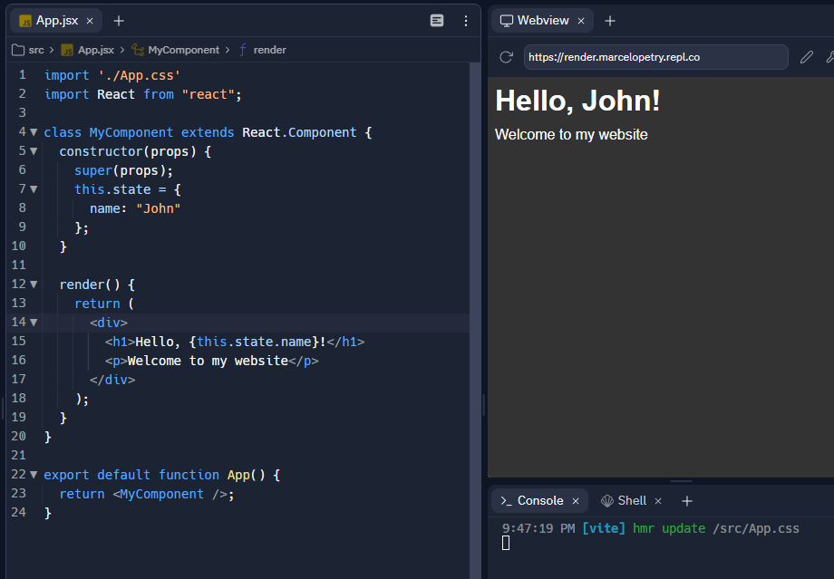Click line number 11 in the gutter
This screenshot has height=579, width=834.
click(x=19, y=265)
